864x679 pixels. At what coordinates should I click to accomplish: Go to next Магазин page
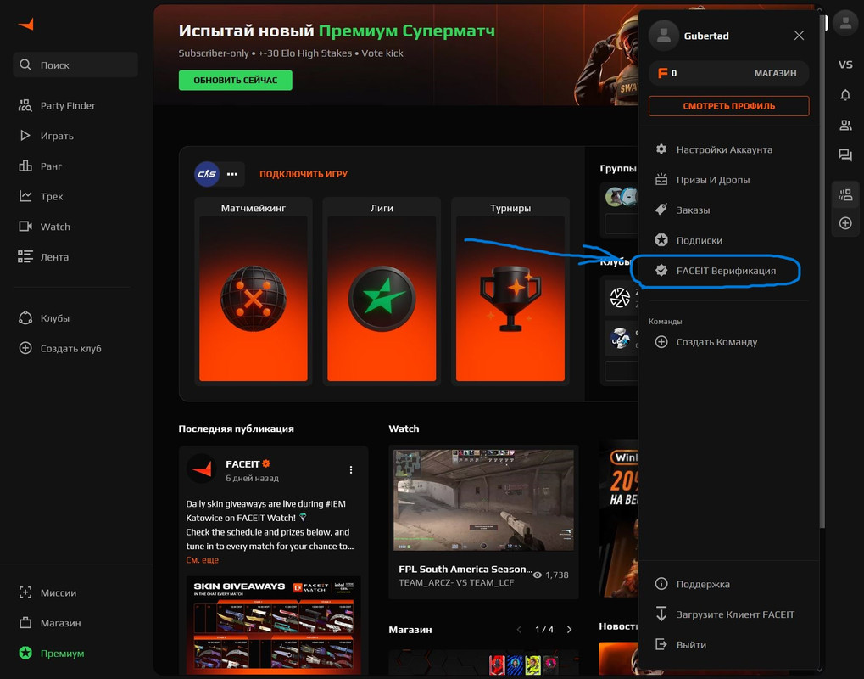click(x=569, y=630)
